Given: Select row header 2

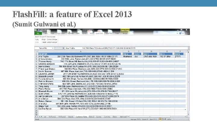Looking at the screenshot, I should coord(36,56).
